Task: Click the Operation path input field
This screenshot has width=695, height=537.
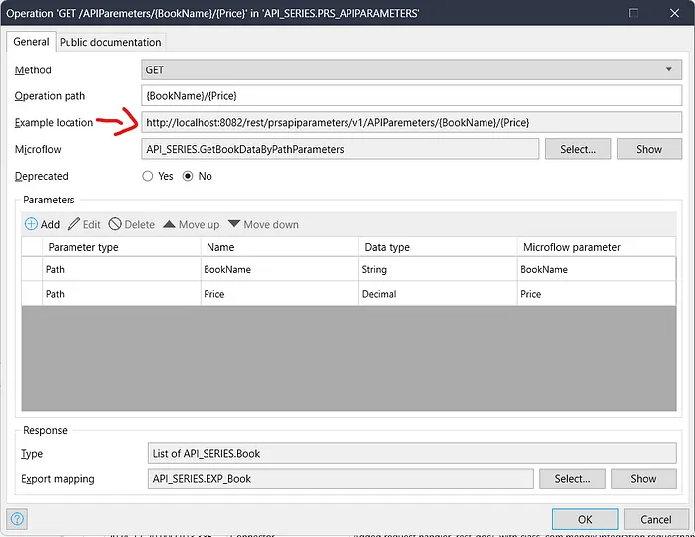Action: 412,96
